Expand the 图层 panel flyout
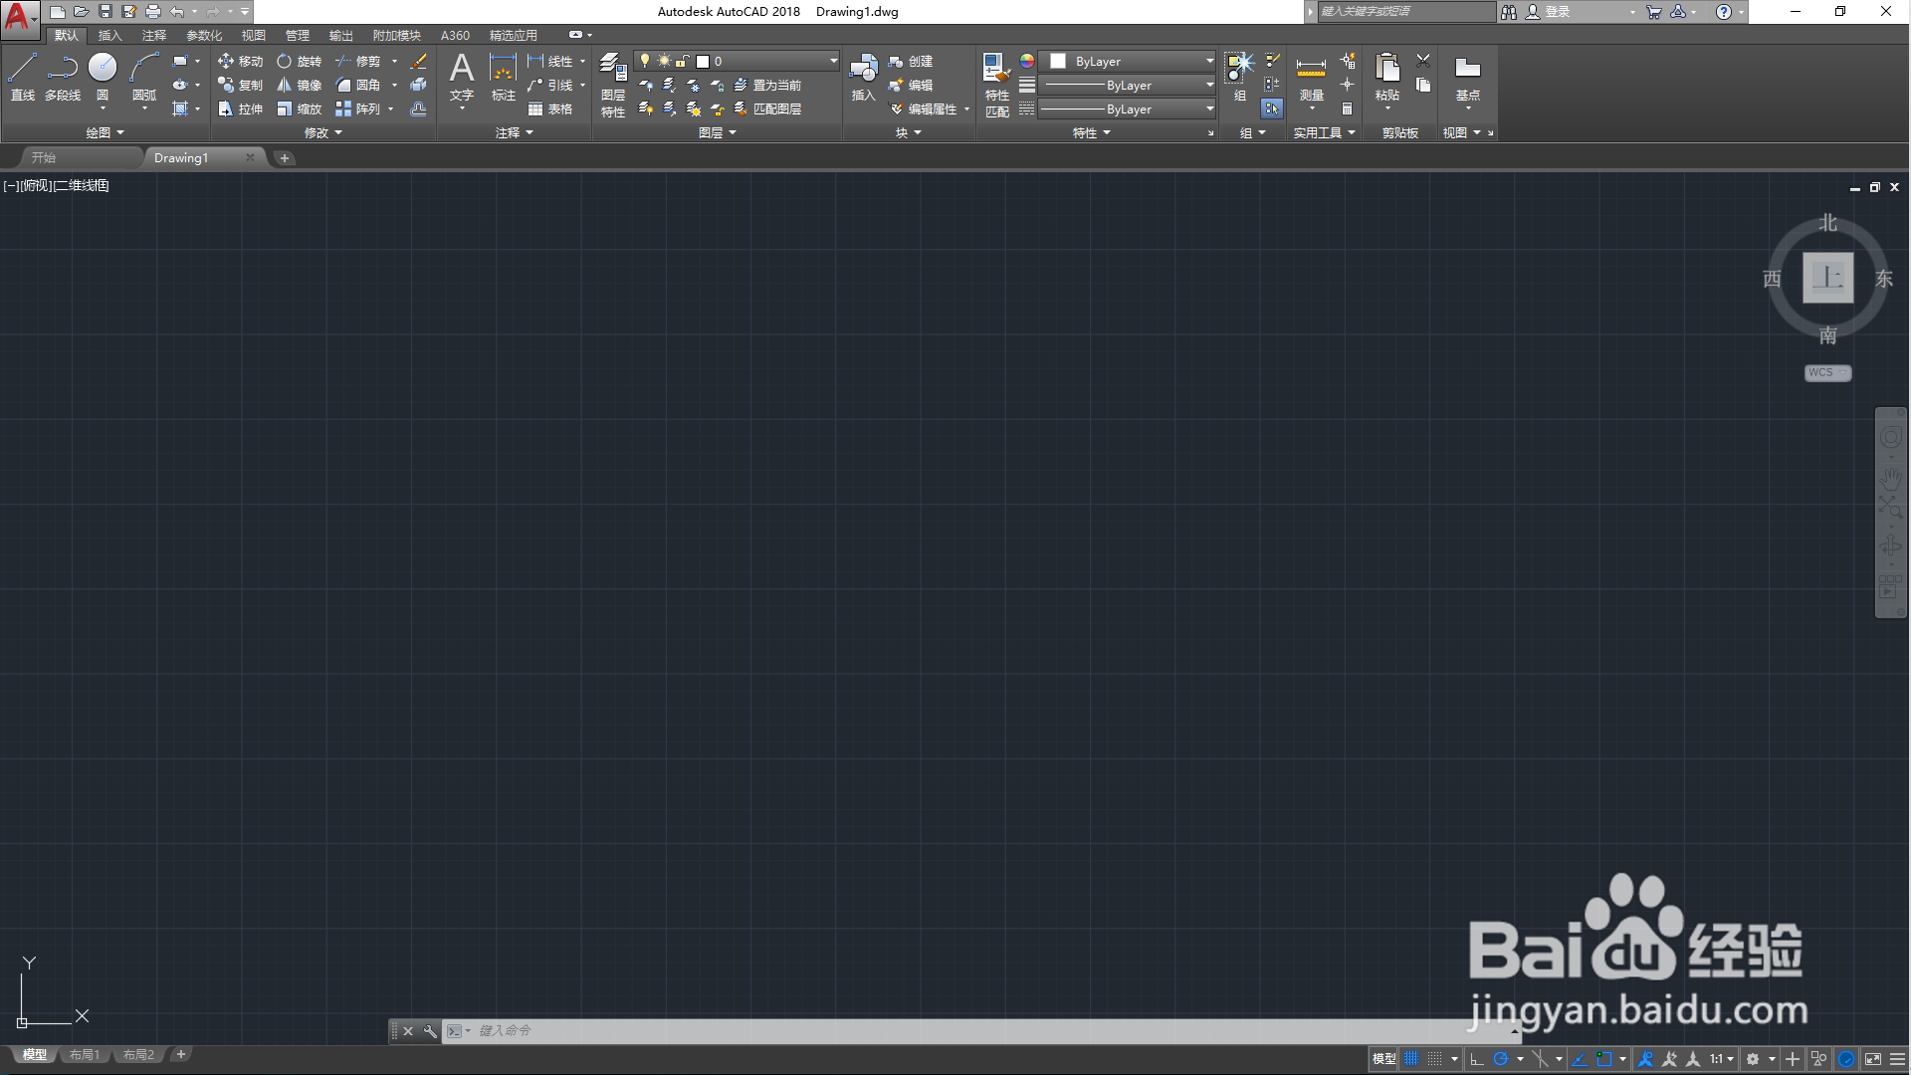This screenshot has height=1075, width=1911. pos(718,132)
